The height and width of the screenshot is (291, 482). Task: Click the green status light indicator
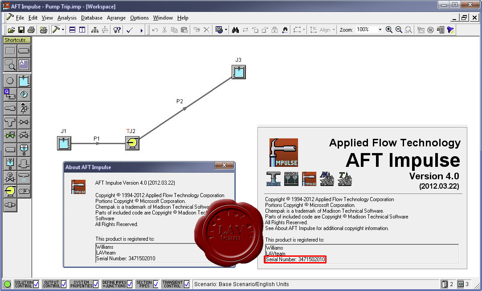coord(8,284)
